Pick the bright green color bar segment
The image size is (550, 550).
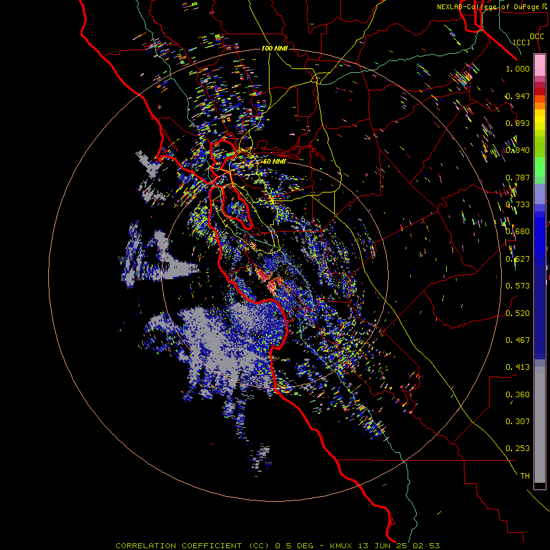point(540,167)
